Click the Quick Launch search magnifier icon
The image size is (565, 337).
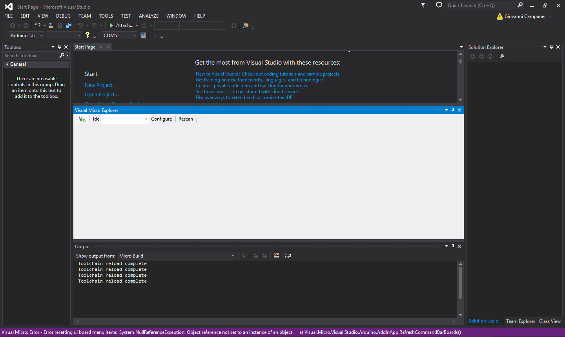click(x=520, y=5)
